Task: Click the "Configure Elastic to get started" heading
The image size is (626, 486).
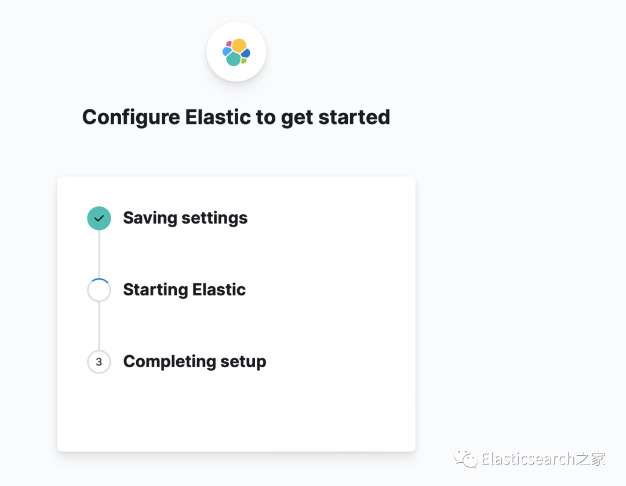Action: (236, 117)
